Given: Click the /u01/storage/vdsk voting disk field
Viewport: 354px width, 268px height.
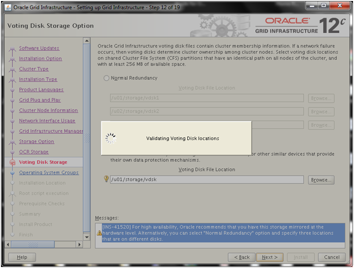Looking at the screenshot, I should pyautogui.click(x=207, y=179).
